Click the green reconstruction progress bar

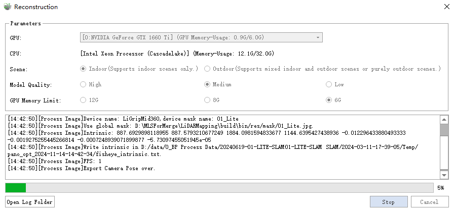[x=219, y=188]
